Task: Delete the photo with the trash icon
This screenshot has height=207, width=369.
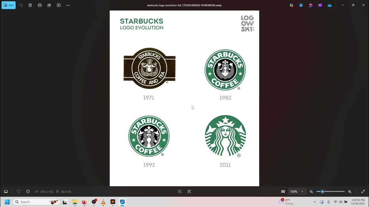Action: [x=30, y=5]
